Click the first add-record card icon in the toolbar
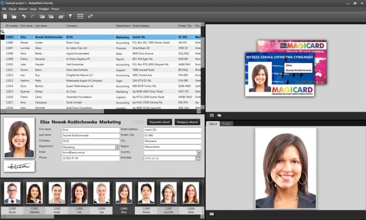 [x=42, y=16]
